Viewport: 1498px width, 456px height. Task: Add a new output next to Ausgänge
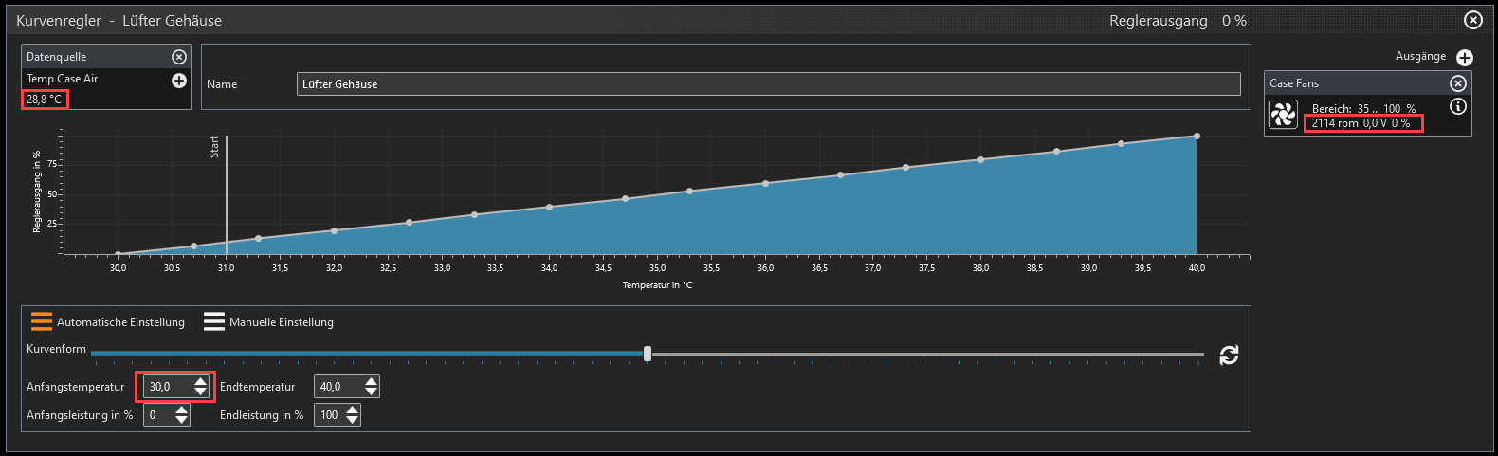pos(1464,58)
